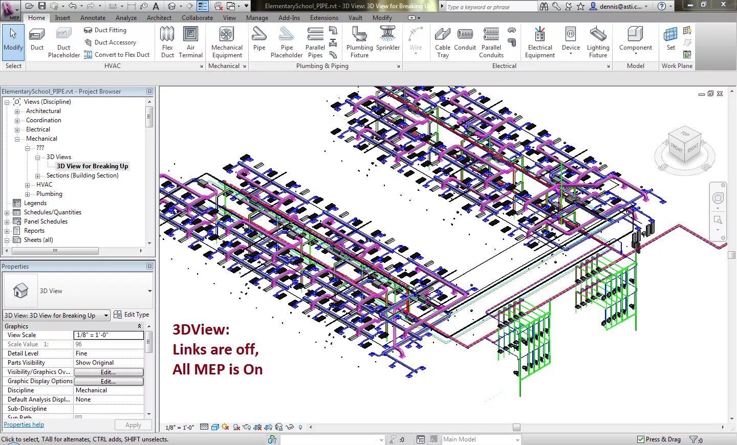The height and width of the screenshot is (445, 737).
Task: Open the Vault ribbon tab
Action: [355, 18]
